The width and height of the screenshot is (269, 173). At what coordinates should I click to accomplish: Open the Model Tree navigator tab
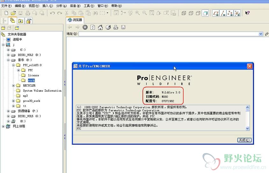coord(4,21)
